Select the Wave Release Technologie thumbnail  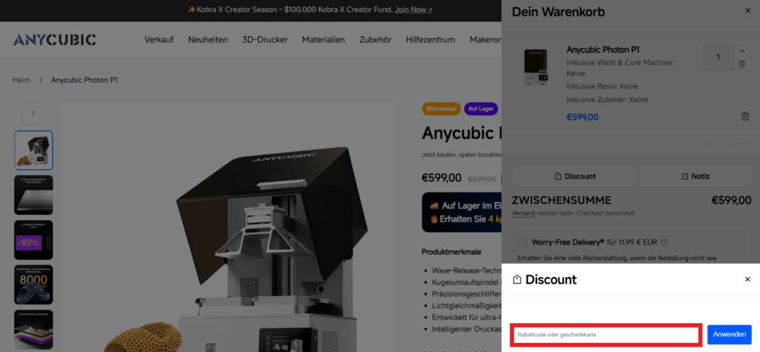coord(33,330)
